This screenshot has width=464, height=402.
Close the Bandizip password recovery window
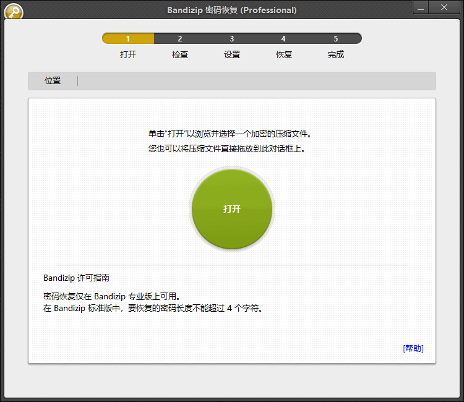click(x=444, y=7)
